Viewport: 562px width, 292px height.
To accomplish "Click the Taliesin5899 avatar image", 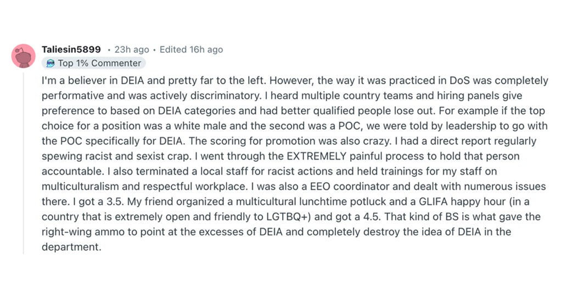I will click(x=24, y=55).
